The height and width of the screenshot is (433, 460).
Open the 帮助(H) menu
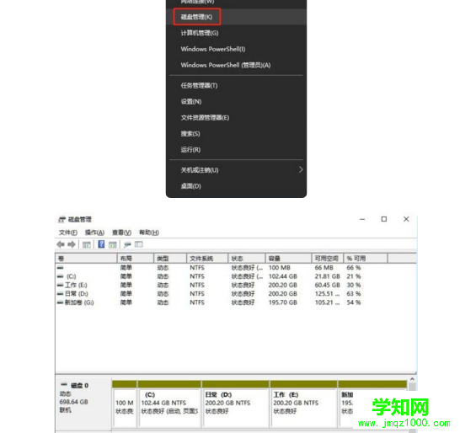pos(149,233)
